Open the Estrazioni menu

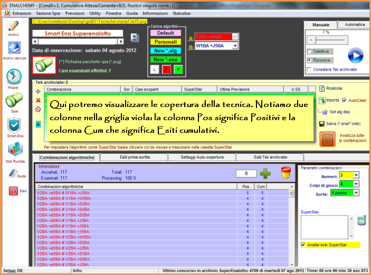[x=22, y=13]
